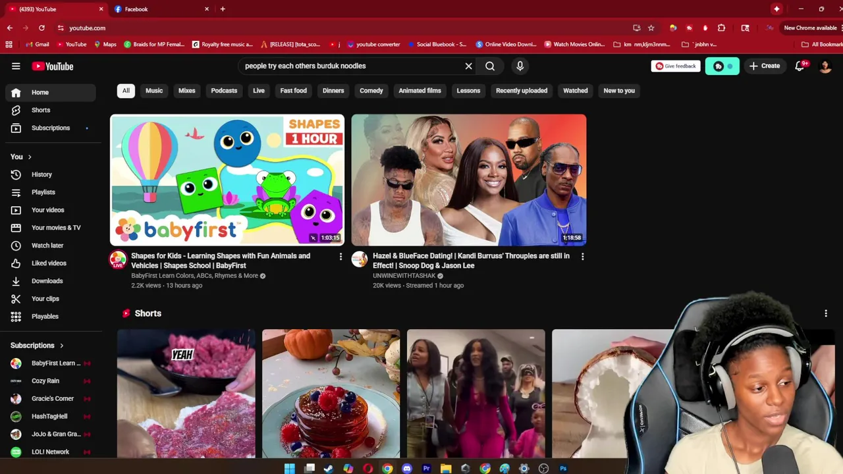Open the account avatar menu
Viewport: 843px width, 474px height.
tap(825, 66)
